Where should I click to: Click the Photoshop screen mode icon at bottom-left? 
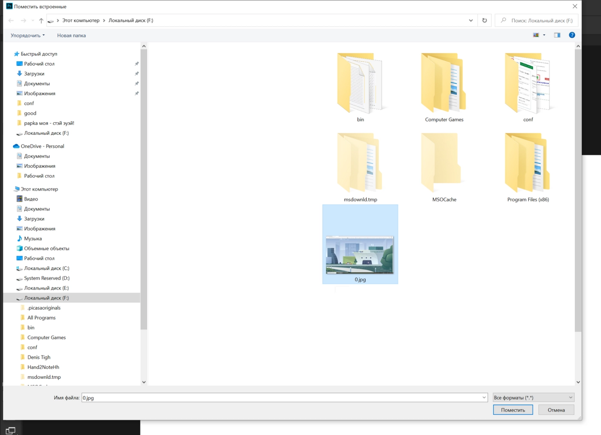click(10, 430)
